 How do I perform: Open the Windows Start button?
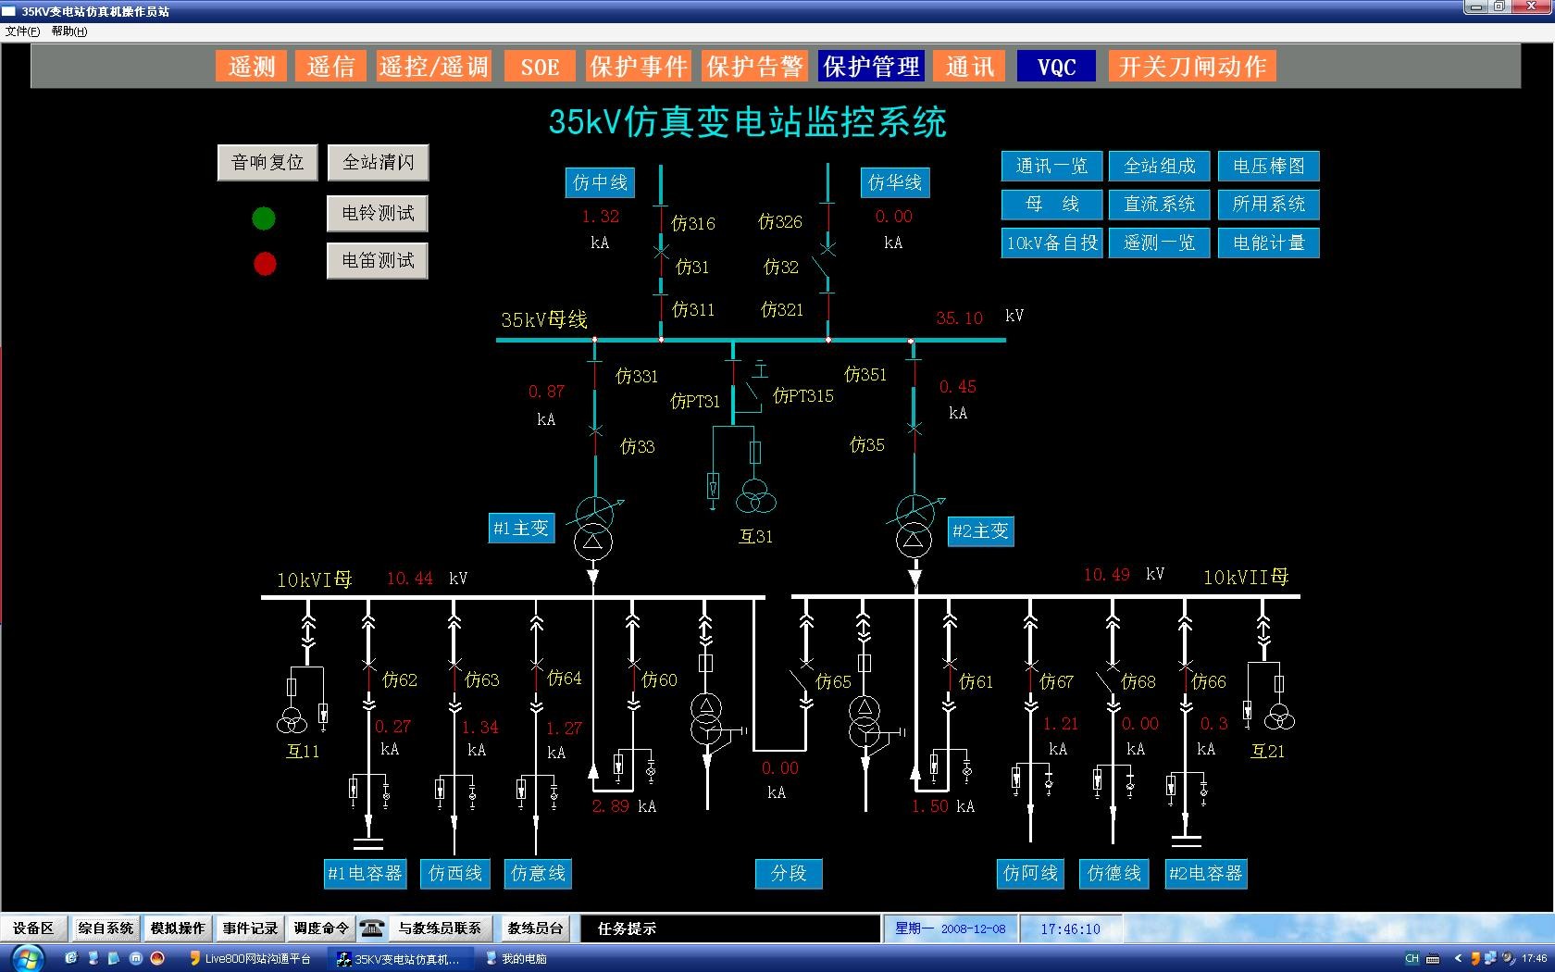coord(25,957)
